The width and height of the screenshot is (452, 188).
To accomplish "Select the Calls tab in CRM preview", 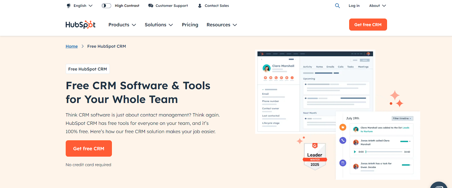I will (340, 67).
